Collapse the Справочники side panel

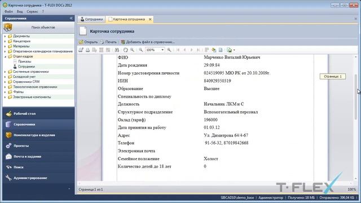[71, 18]
